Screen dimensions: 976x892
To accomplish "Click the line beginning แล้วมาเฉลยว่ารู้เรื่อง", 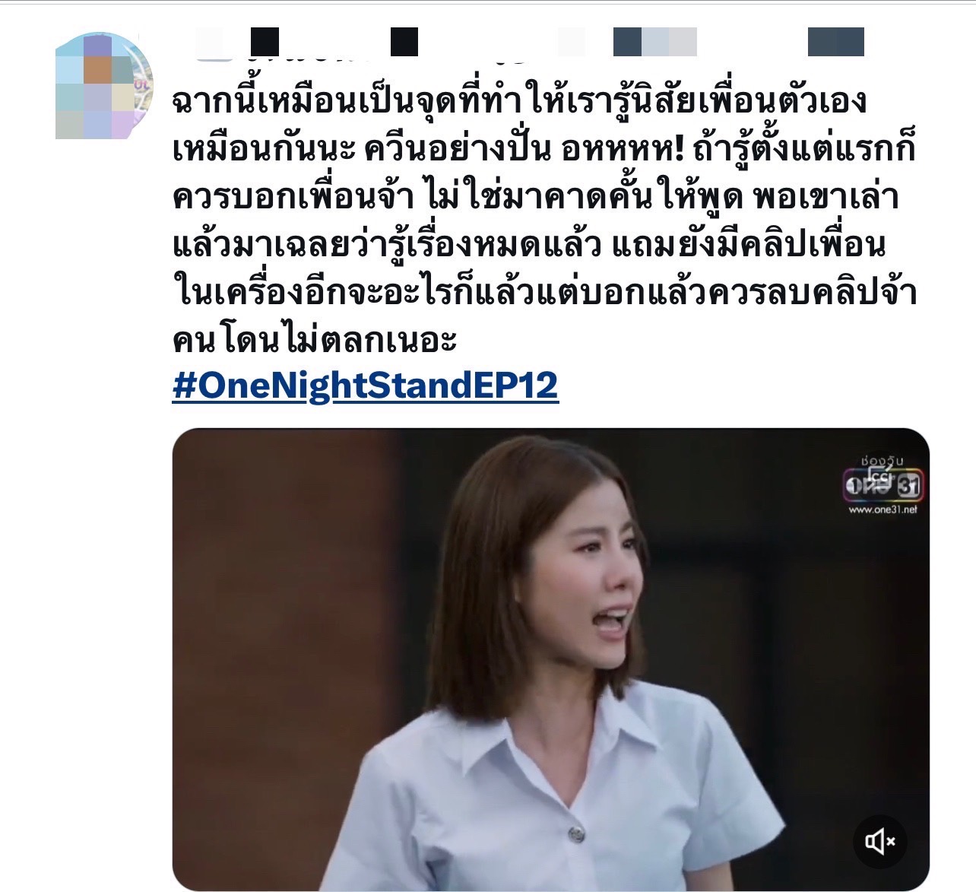I will [x=530, y=246].
